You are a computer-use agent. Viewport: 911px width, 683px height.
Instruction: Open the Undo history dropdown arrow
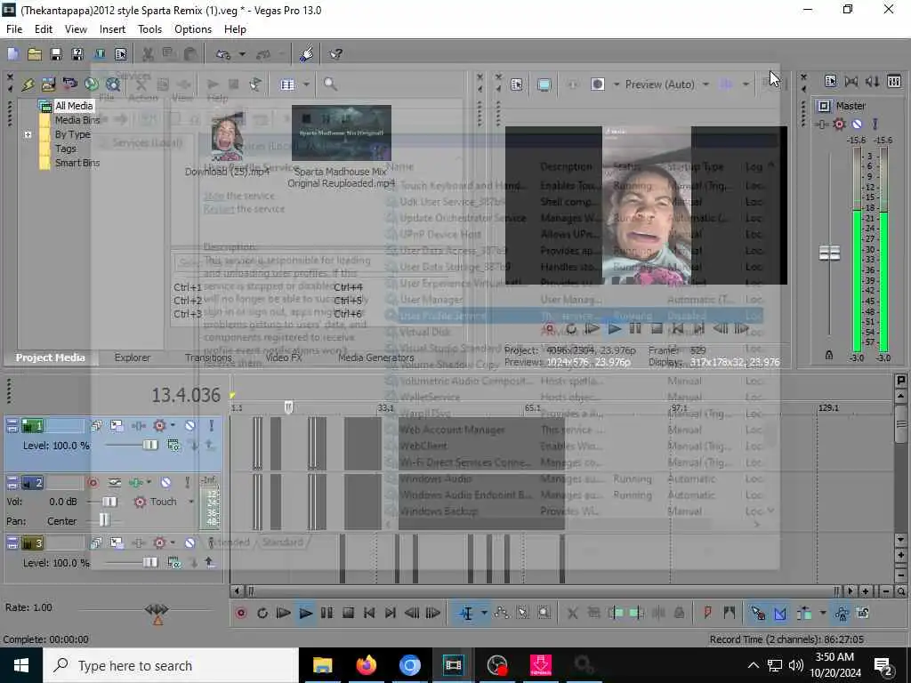tap(242, 54)
